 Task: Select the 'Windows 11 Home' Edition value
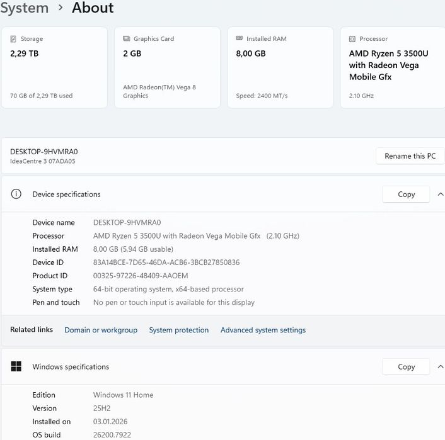click(123, 395)
